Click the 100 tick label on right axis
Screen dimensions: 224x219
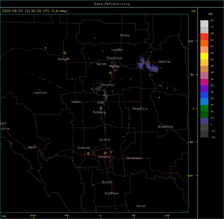pyautogui.click(x=191, y=41)
